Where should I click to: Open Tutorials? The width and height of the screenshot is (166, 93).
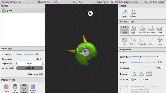[148, 2]
